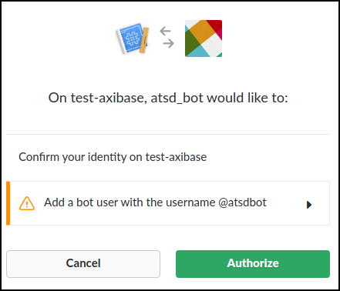Click the left-pointing exchange arrow

tap(165, 31)
